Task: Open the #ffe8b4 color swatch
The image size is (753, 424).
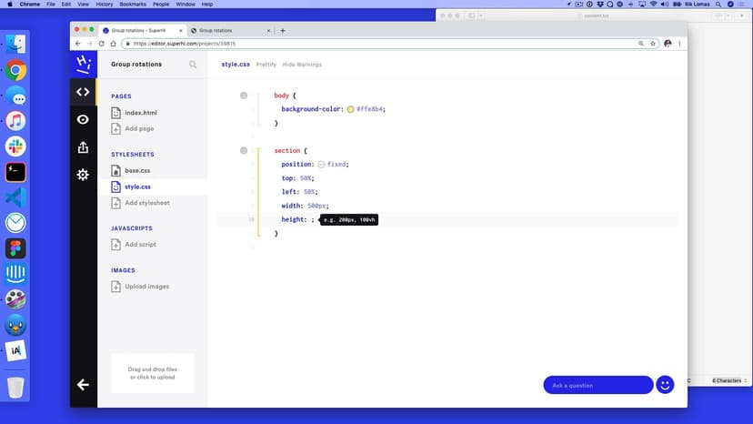Action: (351, 109)
